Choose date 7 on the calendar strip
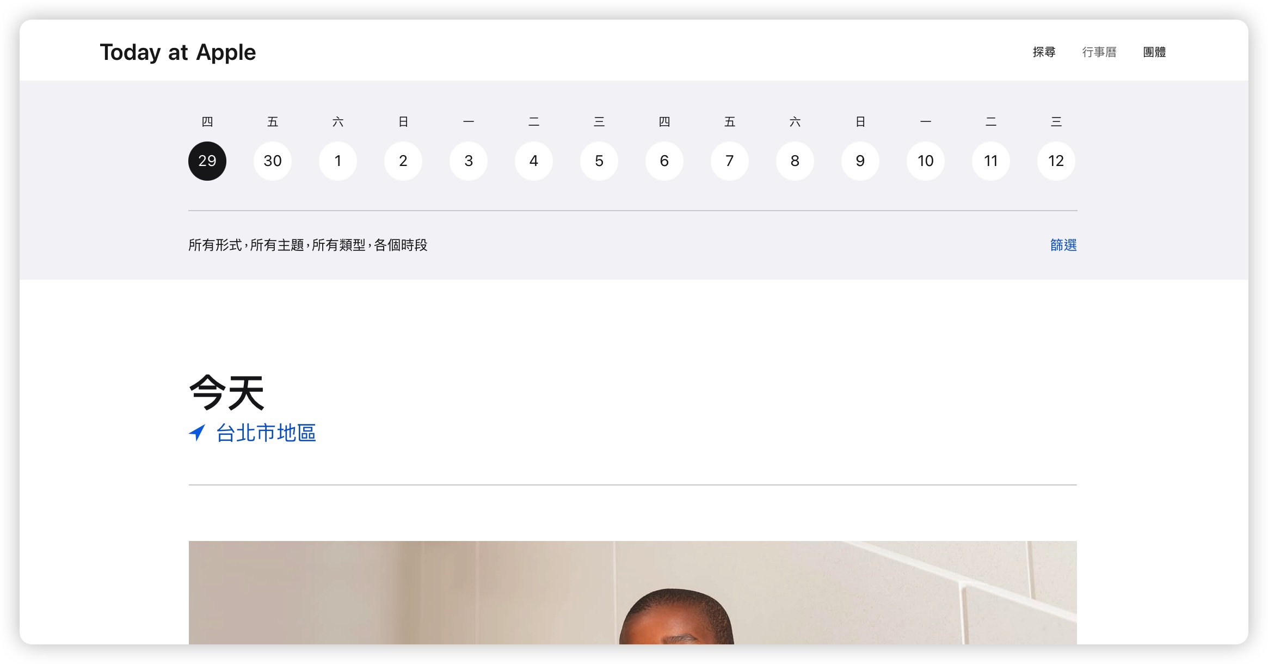This screenshot has height=664, width=1268. 730,161
